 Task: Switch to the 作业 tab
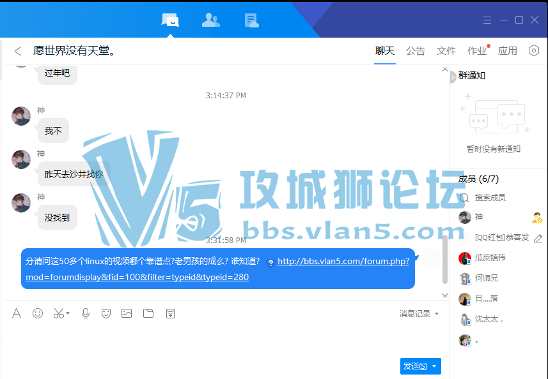(x=477, y=51)
